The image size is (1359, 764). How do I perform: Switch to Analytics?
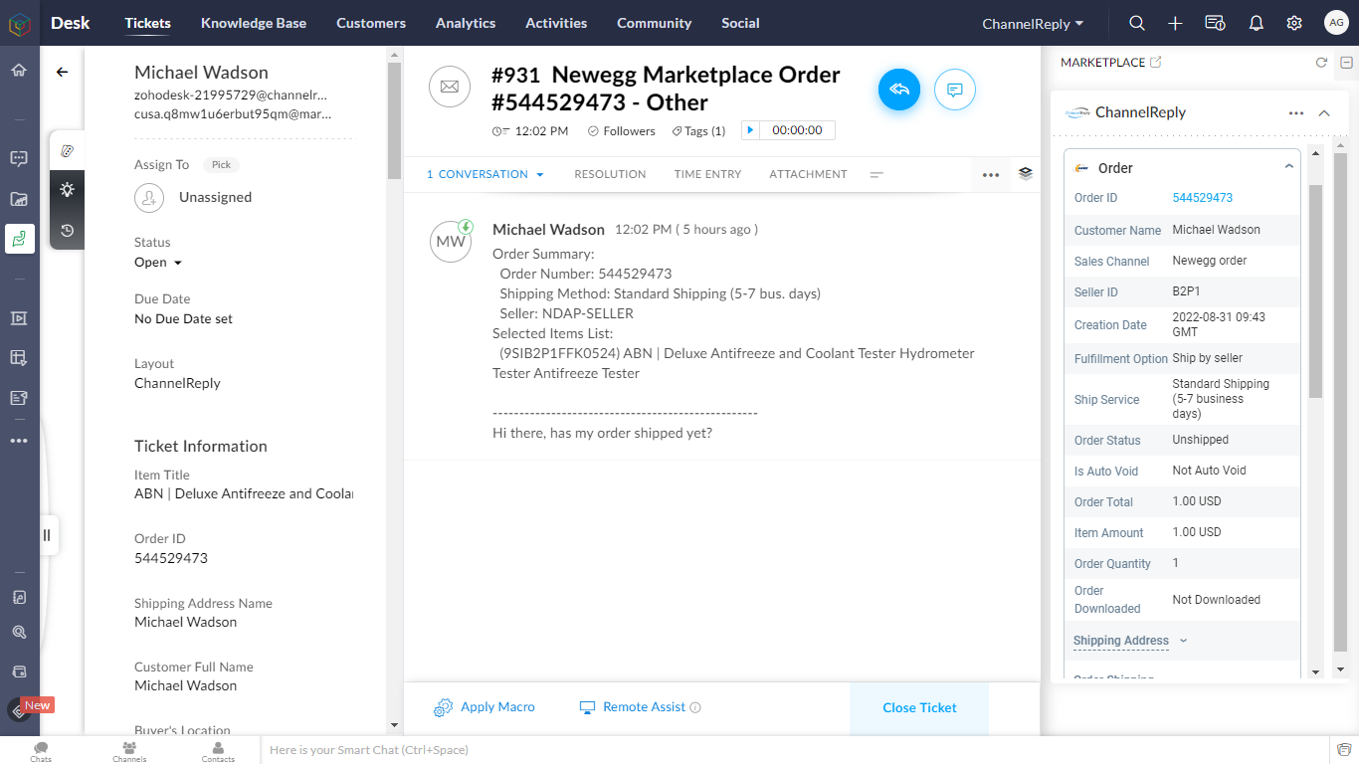(466, 23)
